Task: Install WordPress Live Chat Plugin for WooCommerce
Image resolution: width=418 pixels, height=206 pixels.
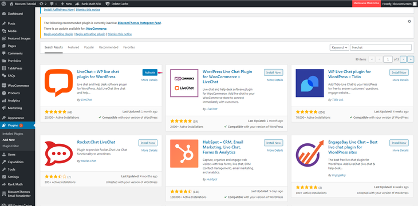Action: click(x=274, y=72)
